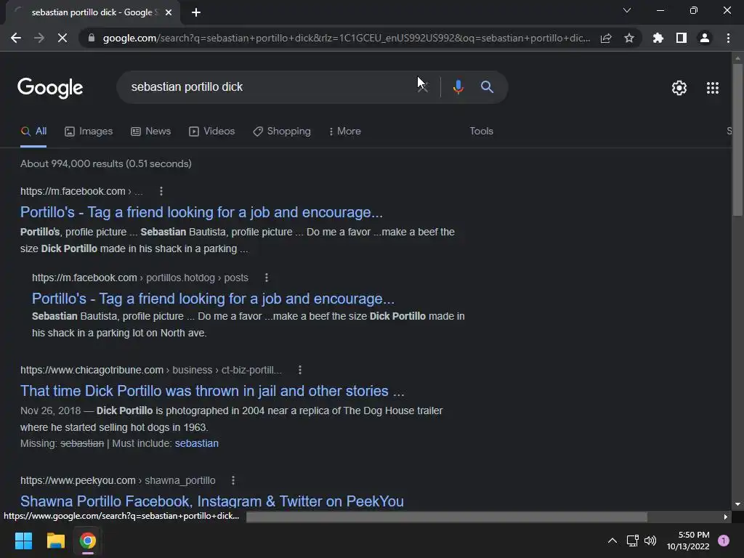
Task: Click Chrome icon in taskbar
Action: point(88,541)
